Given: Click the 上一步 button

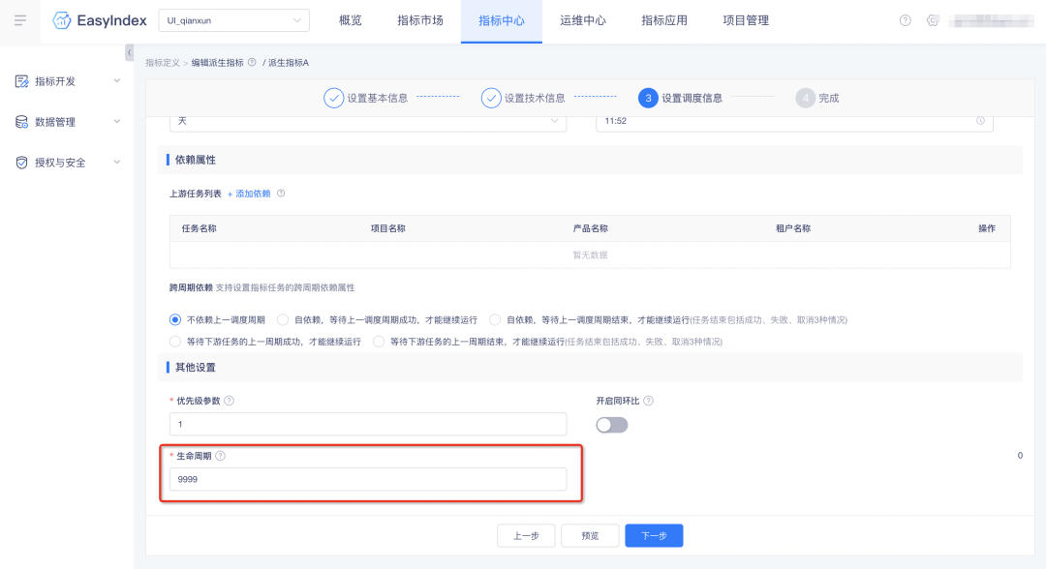Looking at the screenshot, I should pyautogui.click(x=526, y=536).
